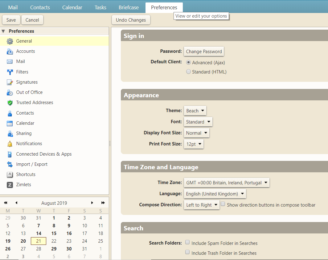This screenshot has width=328, height=260.
Task: Switch to the Calendar tab
Action: click(72, 7)
